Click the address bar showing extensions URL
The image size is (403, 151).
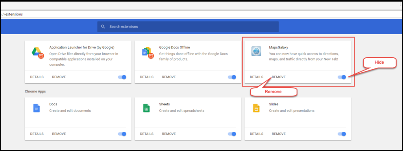[x=201, y=14]
